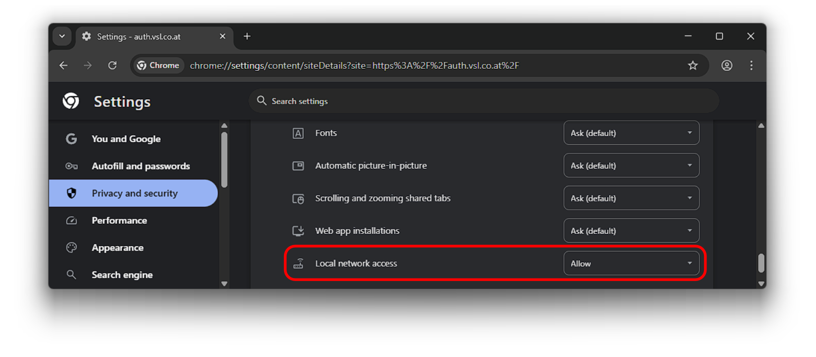Go to Performance settings

pos(119,220)
